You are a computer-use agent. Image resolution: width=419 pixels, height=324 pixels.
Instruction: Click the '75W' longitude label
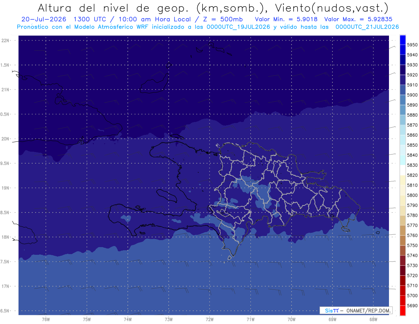tap(87, 319)
